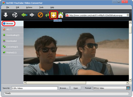
Task: Click the YouTube URL address field
Action: pos(97,15)
